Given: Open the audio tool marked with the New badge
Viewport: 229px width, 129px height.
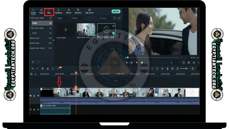Looking at the screenshot, I should (x=58, y=68).
